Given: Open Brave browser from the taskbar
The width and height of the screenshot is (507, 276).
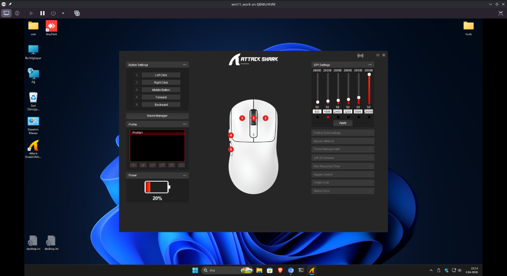Looking at the screenshot, I should point(280,270).
